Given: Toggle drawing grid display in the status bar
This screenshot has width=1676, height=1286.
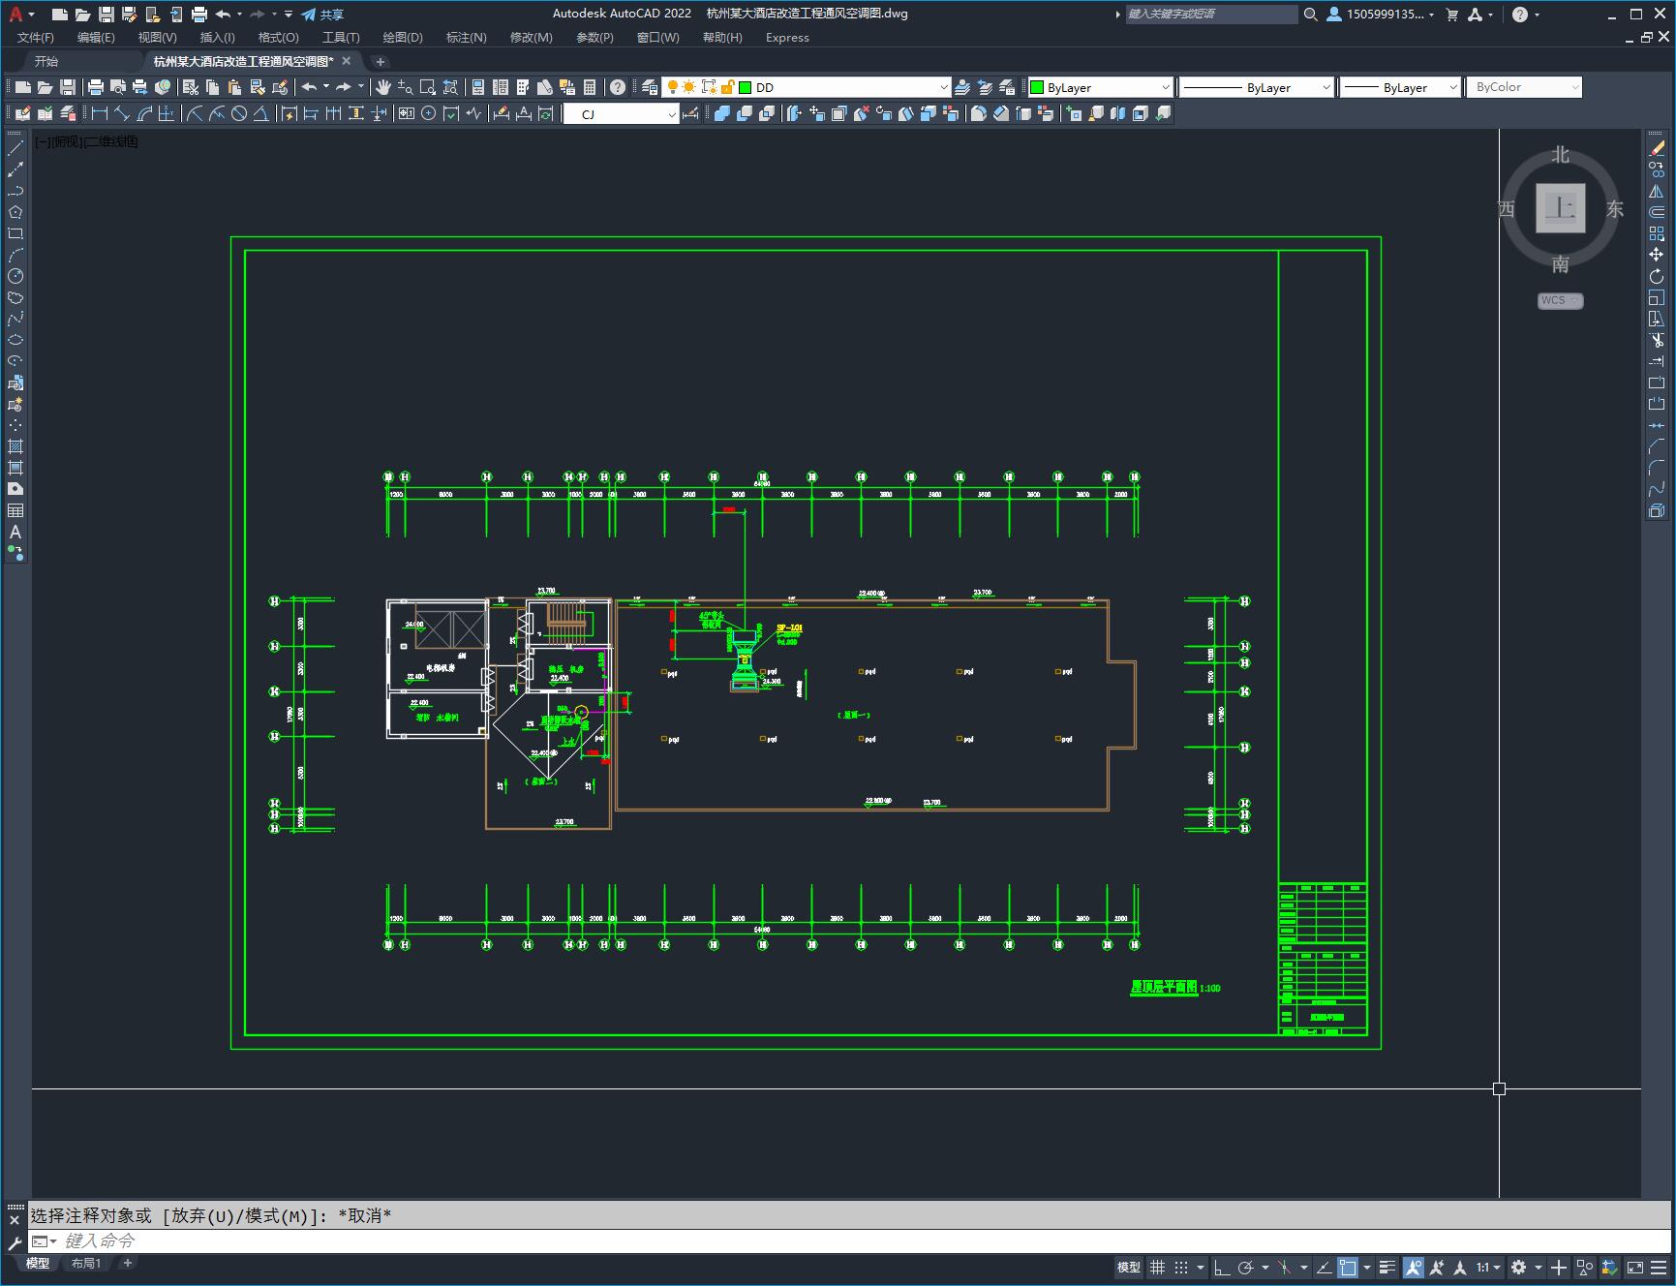Looking at the screenshot, I should pyautogui.click(x=1157, y=1267).
